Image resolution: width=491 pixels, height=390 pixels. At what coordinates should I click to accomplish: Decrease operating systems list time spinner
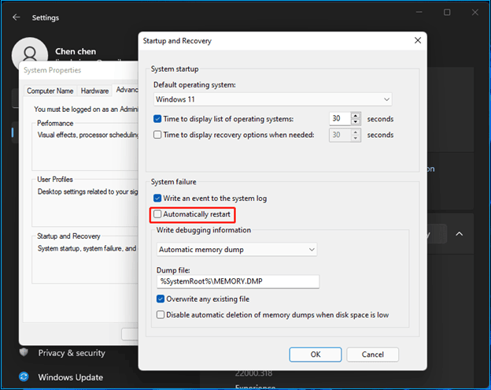(x=356, y=122)
